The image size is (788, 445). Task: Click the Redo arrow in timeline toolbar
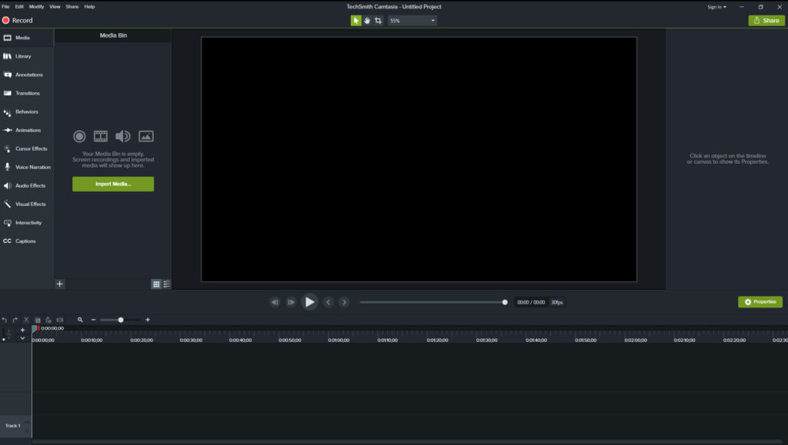pyautogui.click(x=15, y=320)
